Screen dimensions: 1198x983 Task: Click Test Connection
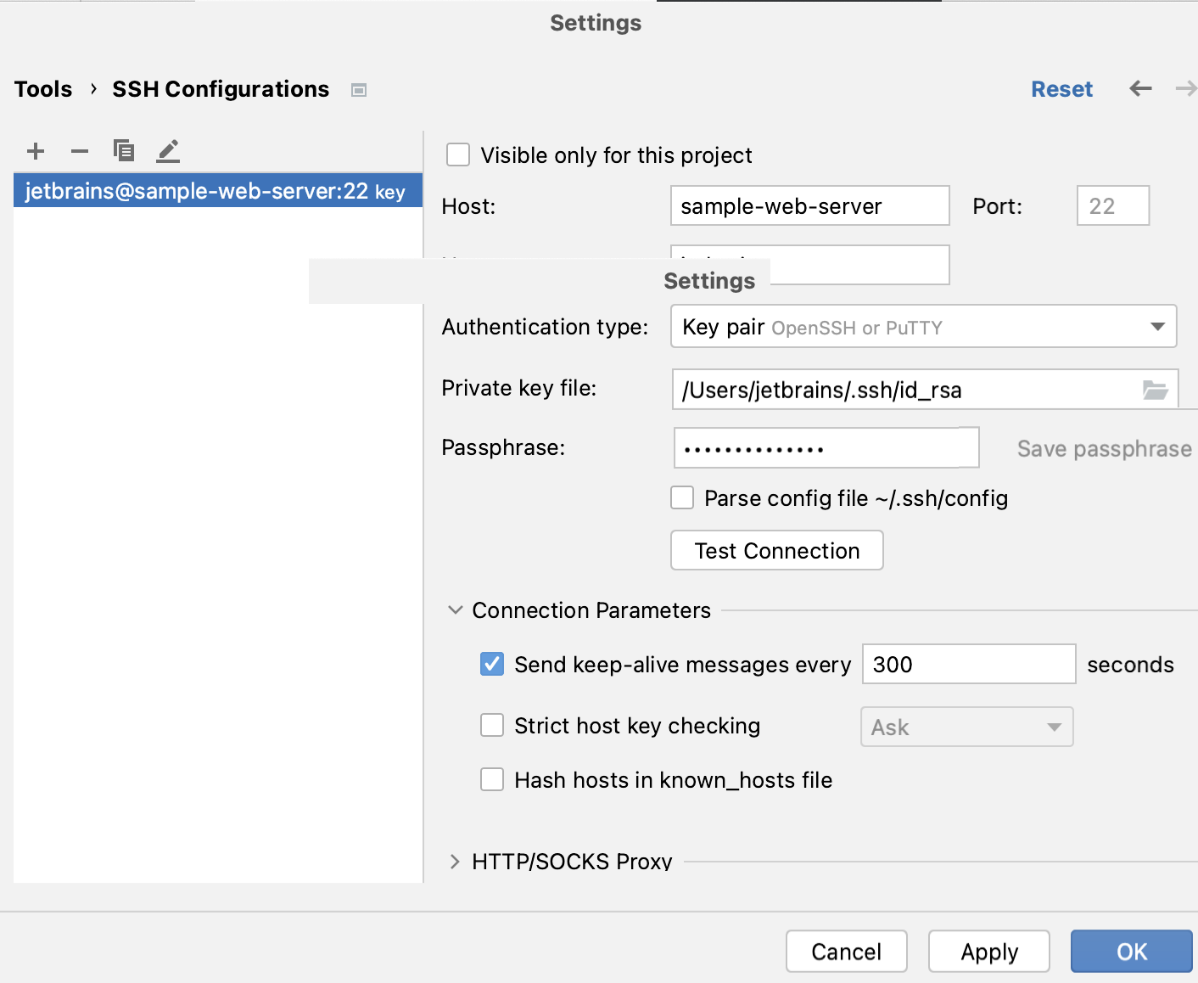[776, 550]
